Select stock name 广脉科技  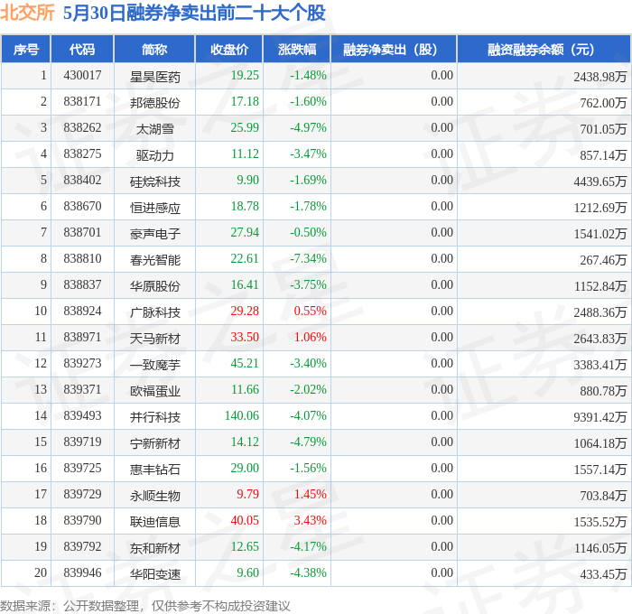coord(154,312)
